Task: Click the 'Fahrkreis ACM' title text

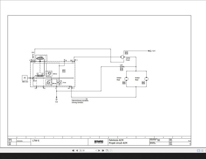Action: [x=116, y=140]
